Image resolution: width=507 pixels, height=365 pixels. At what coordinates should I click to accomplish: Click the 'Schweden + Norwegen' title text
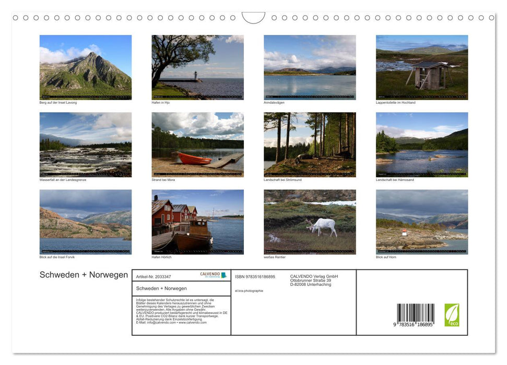(x=84, y=275)
